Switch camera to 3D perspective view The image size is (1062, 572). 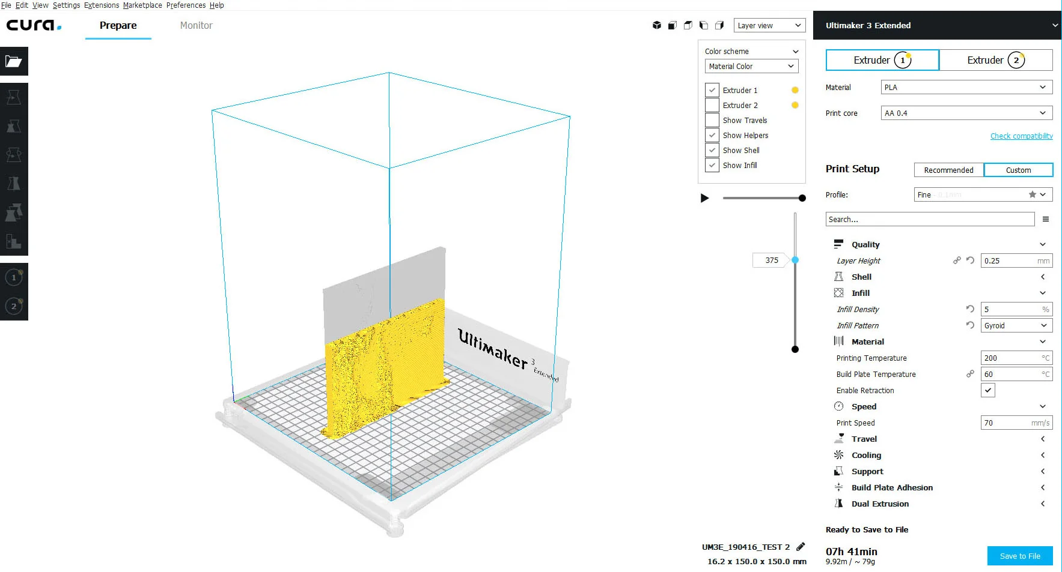click(x=657, y=25)
